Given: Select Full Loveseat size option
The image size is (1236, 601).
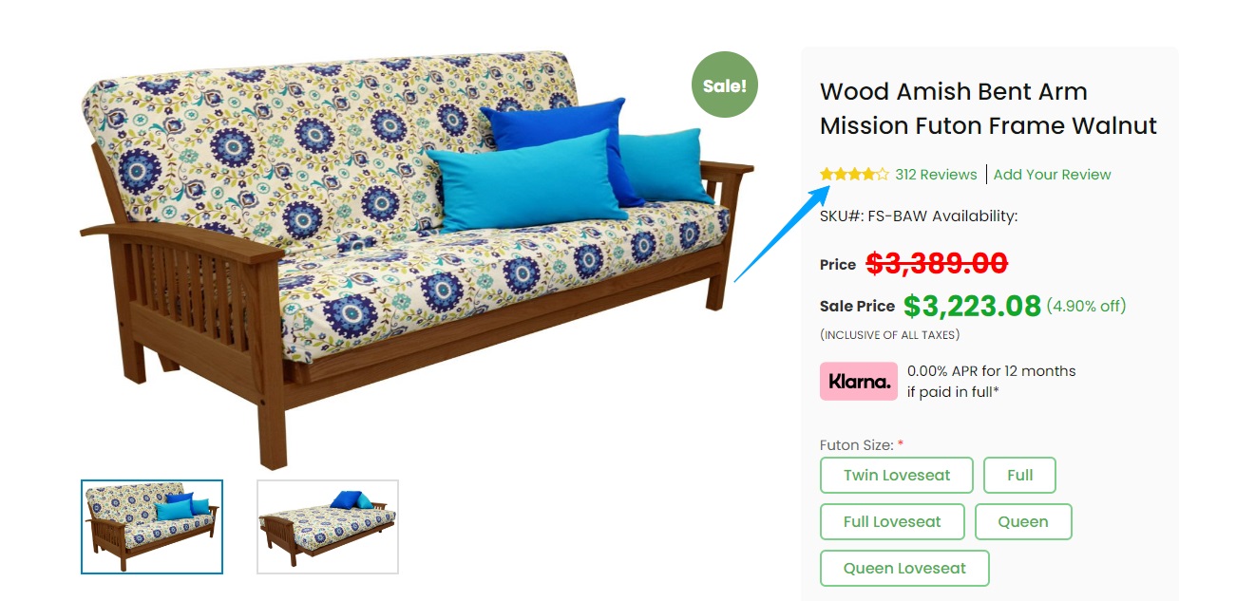Looking at the screenshot, I should (892, 521).
